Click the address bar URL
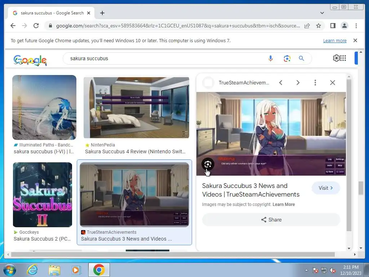Viewport: 369px width, 277px height. pos(178,26)
